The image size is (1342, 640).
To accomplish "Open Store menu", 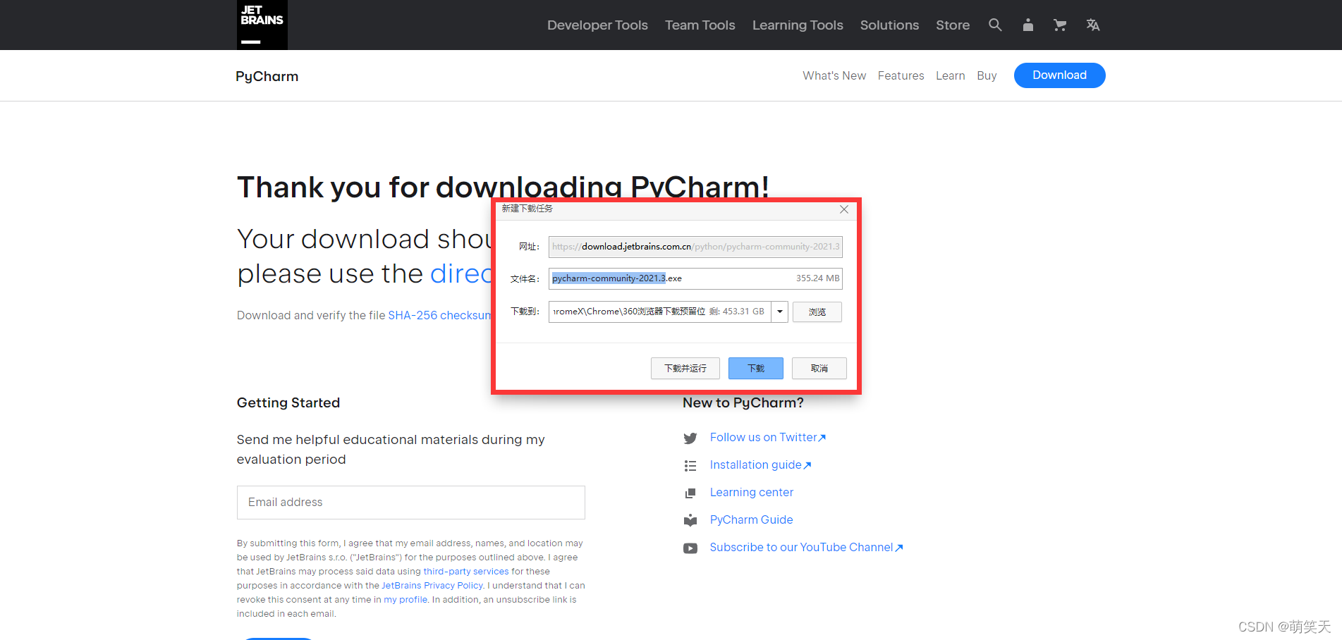I will tap(953, 25).
